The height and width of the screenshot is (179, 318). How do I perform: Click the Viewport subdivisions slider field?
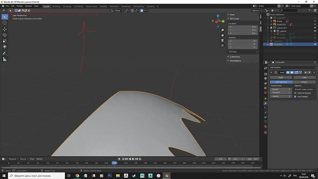[x=281, y=92]
